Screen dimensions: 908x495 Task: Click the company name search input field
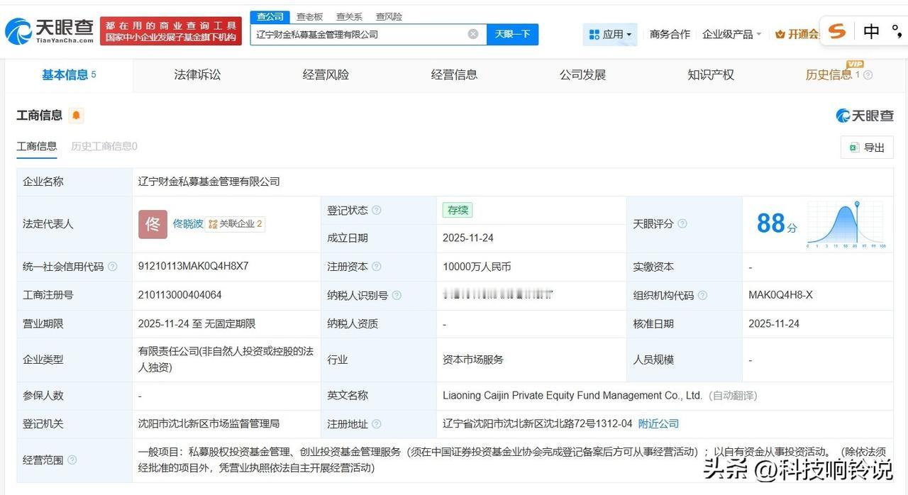pos(355,33)
